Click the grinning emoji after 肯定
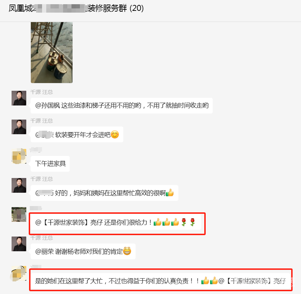Viewport: 301px width, 294px height. click(x=127, y=251)
